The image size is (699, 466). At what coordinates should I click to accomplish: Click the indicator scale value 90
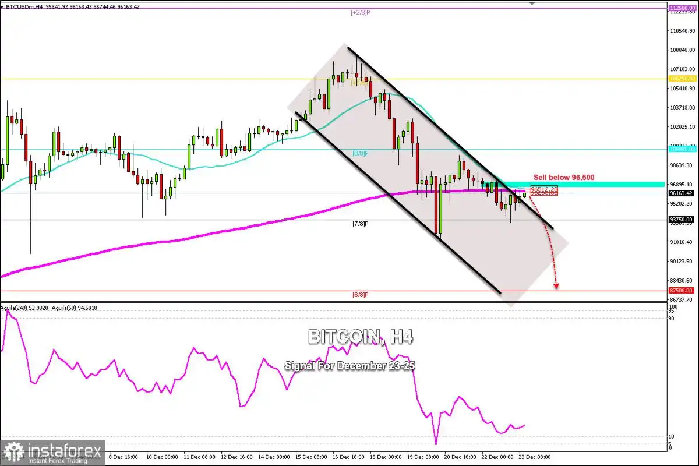(x=672, y=318)
